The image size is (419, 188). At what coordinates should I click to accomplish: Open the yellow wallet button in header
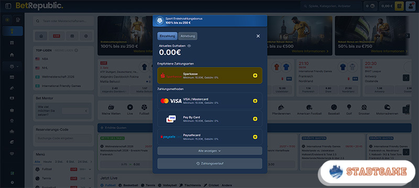pyautogui.click(x=399, y=6)
